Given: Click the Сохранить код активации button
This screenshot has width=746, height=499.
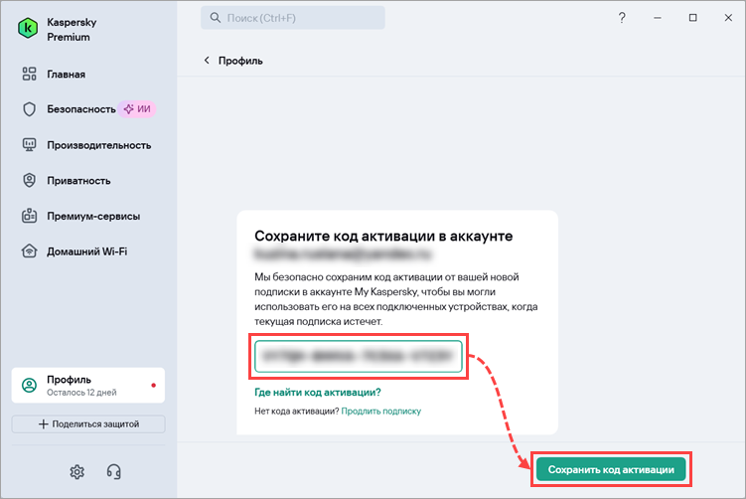Looking at the screenshot, I should (x=611, y=469).
